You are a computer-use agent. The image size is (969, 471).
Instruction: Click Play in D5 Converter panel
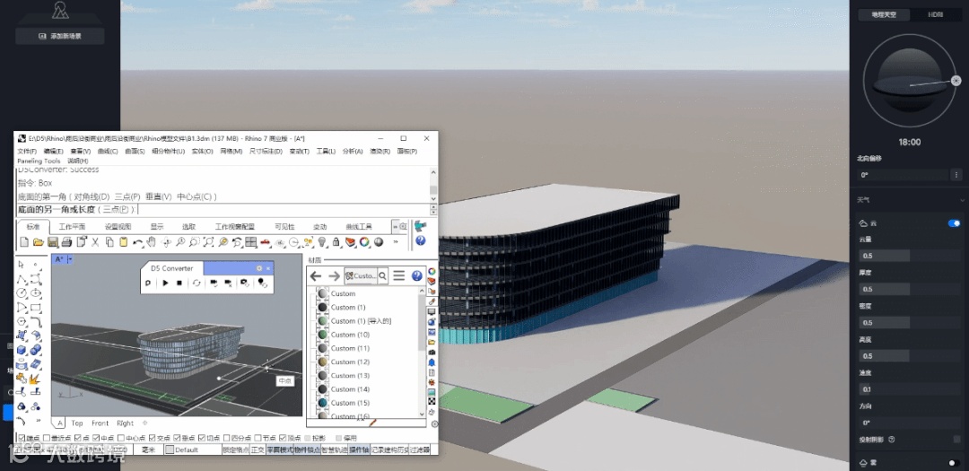tap(166, 283)
